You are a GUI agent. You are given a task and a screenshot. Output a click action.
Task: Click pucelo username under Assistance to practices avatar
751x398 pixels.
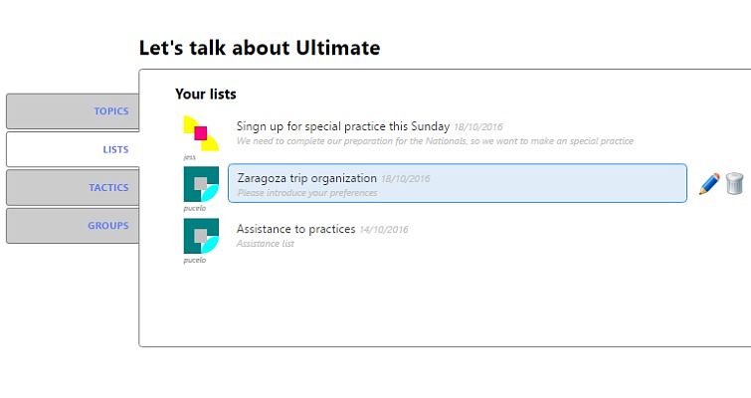pos(194,260)
